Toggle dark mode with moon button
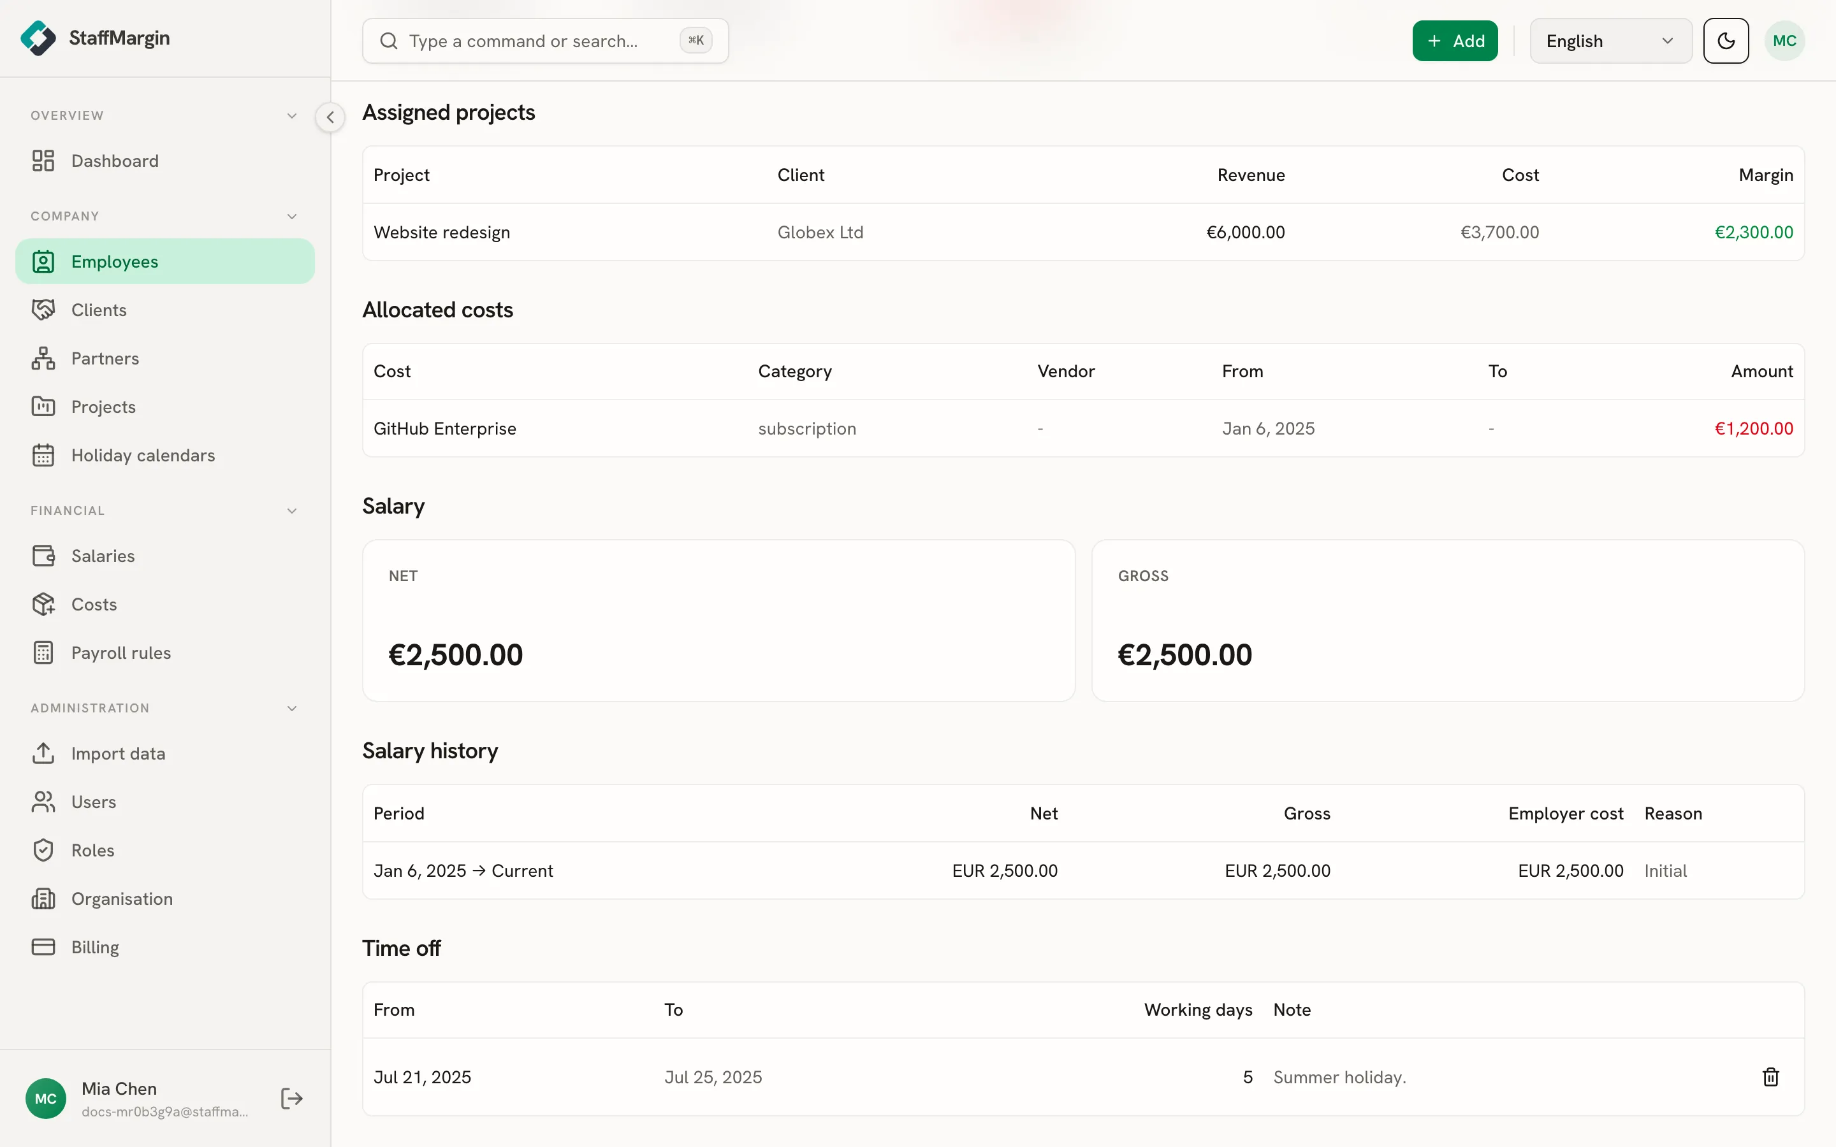Screen dimensions: 1836x1147 pos(1726,41)
